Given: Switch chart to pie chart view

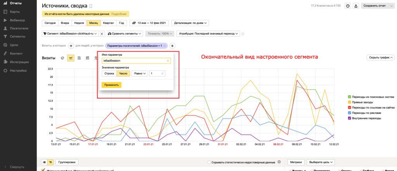Looking at the screenshot, I should click(x=62, y=58).
